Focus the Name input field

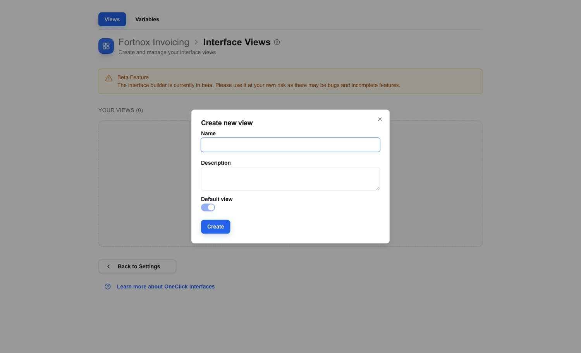coord(290,145)
